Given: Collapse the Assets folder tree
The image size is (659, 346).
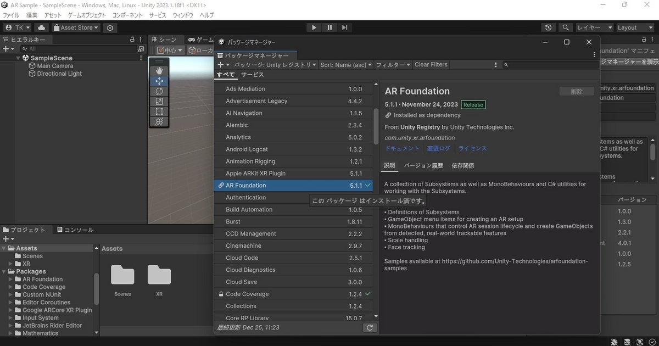Looking at the screenshot, I should click(4, 248).
